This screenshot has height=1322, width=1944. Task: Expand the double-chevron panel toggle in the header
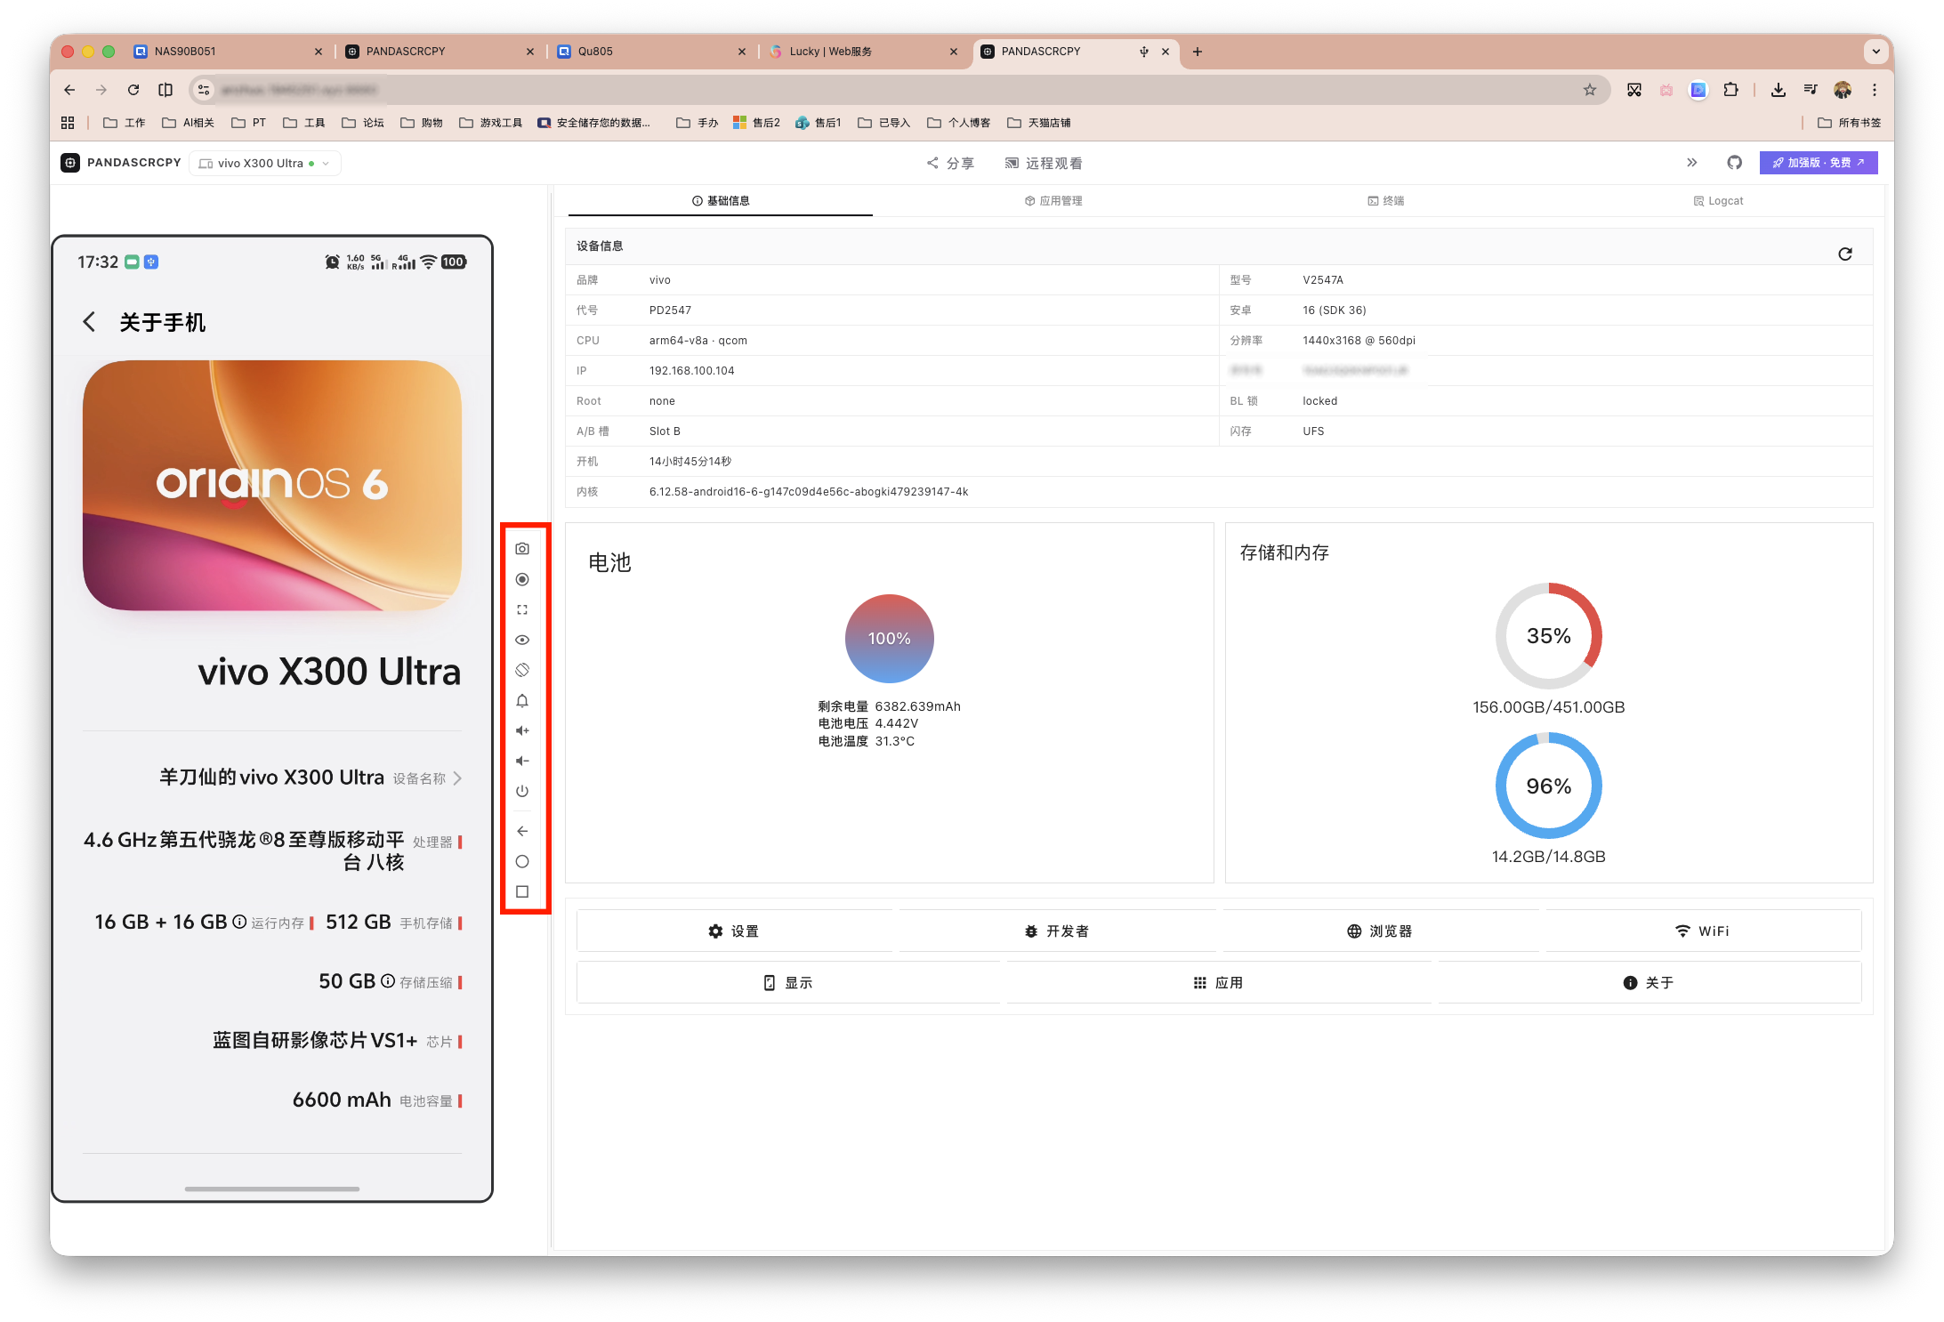pos(1691,163)
